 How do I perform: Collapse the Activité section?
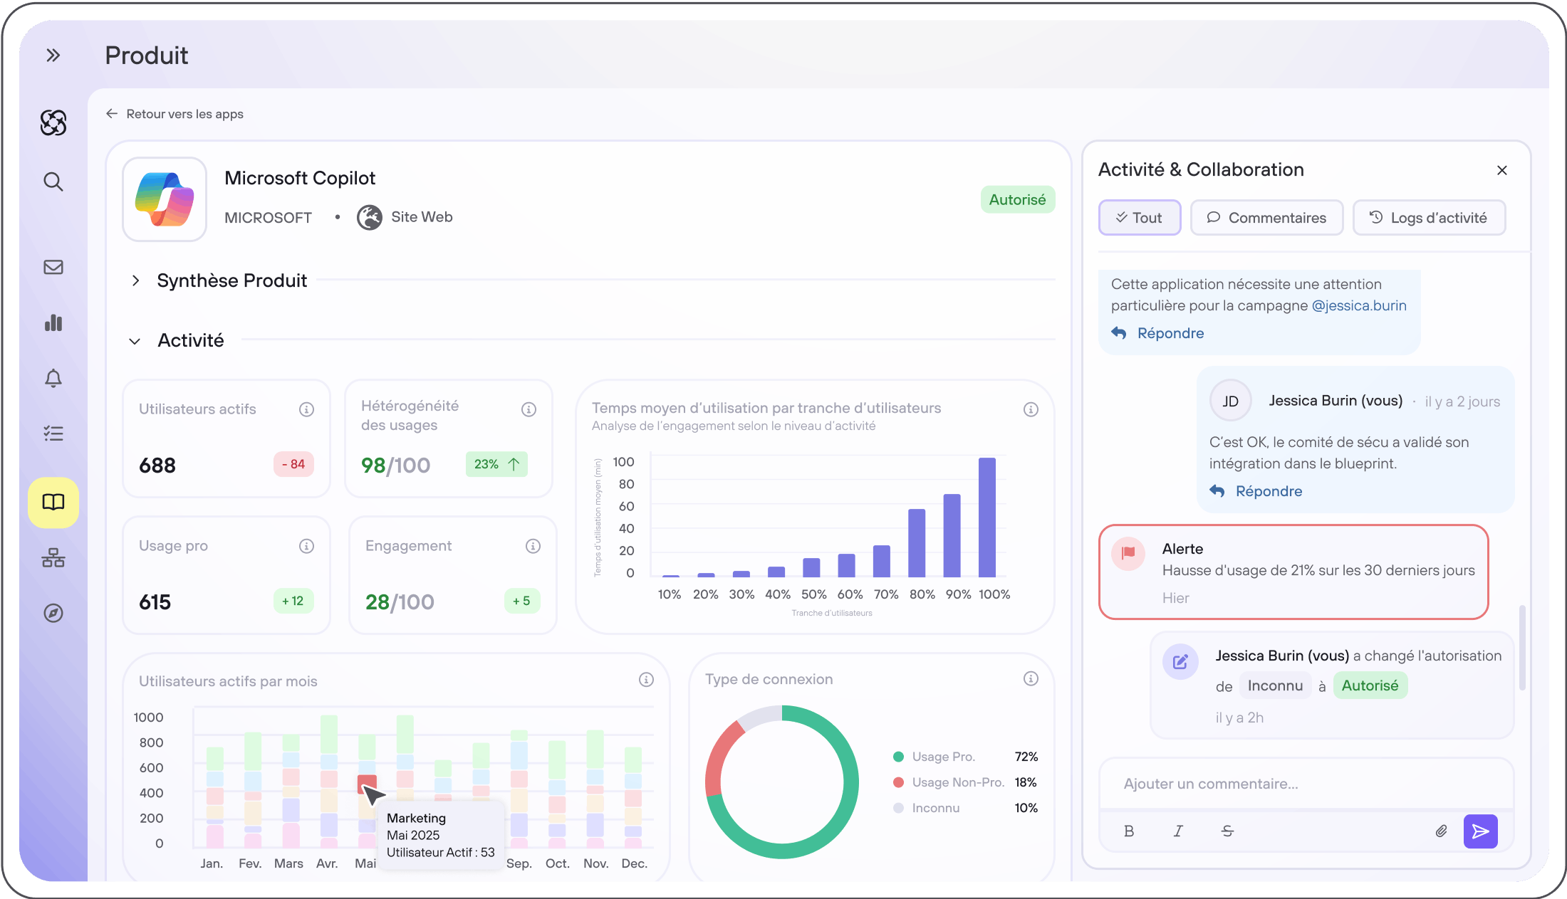click(135, 341)
